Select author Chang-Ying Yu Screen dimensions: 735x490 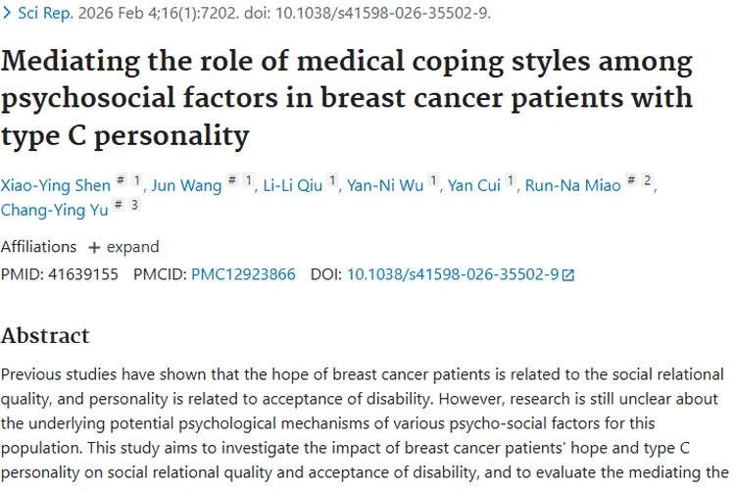55,210
